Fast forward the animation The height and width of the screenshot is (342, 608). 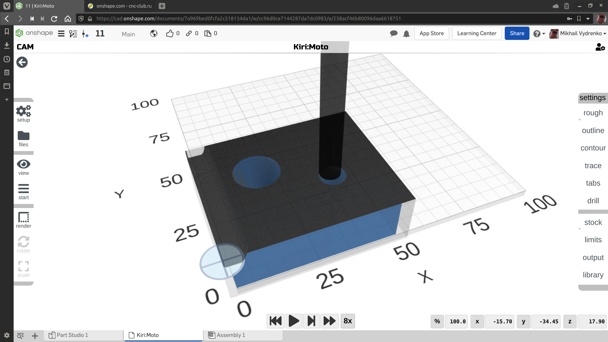[x=329, y=321]
